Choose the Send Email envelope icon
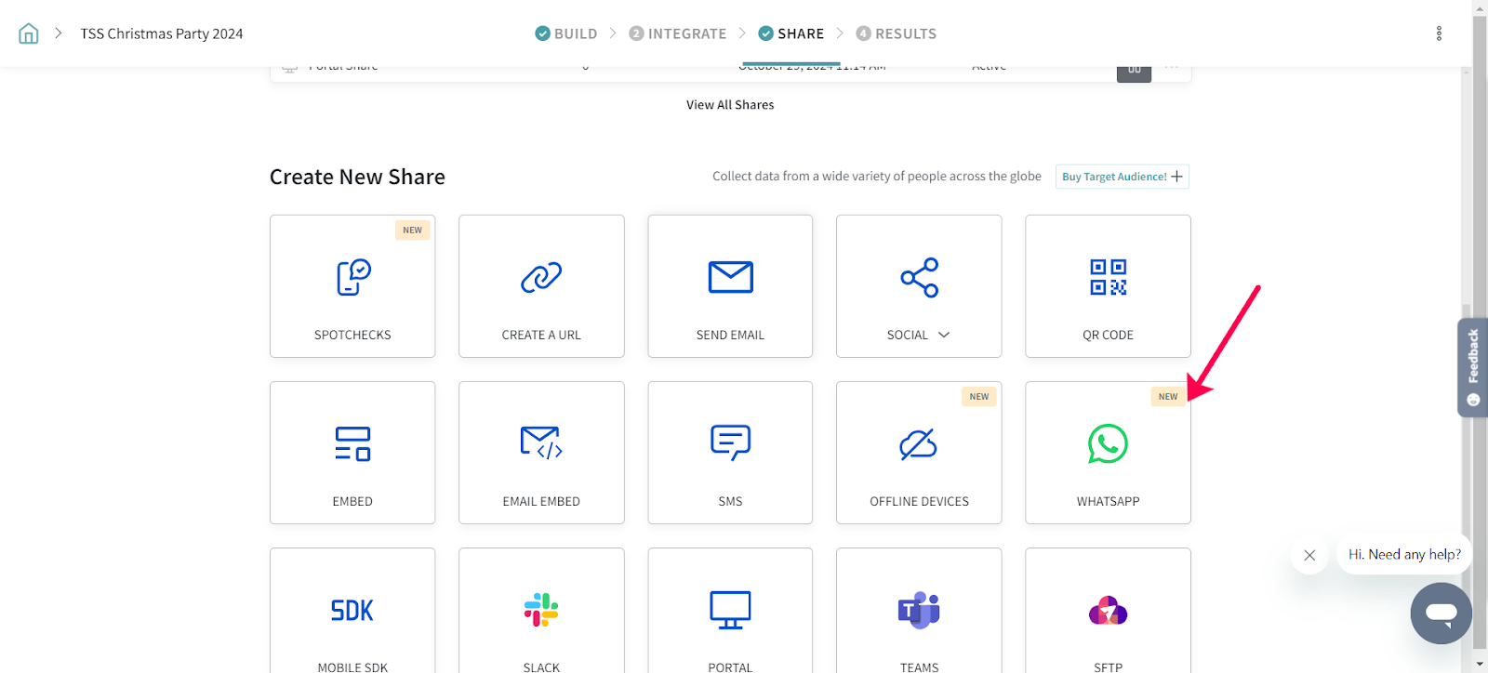The image size is (1488, 673). click(x=730, y=277)
